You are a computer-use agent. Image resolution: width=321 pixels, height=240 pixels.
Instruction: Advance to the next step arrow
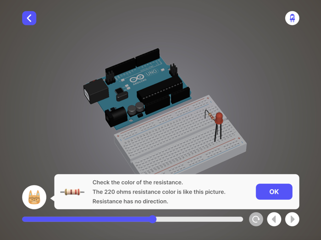(292, 219)
